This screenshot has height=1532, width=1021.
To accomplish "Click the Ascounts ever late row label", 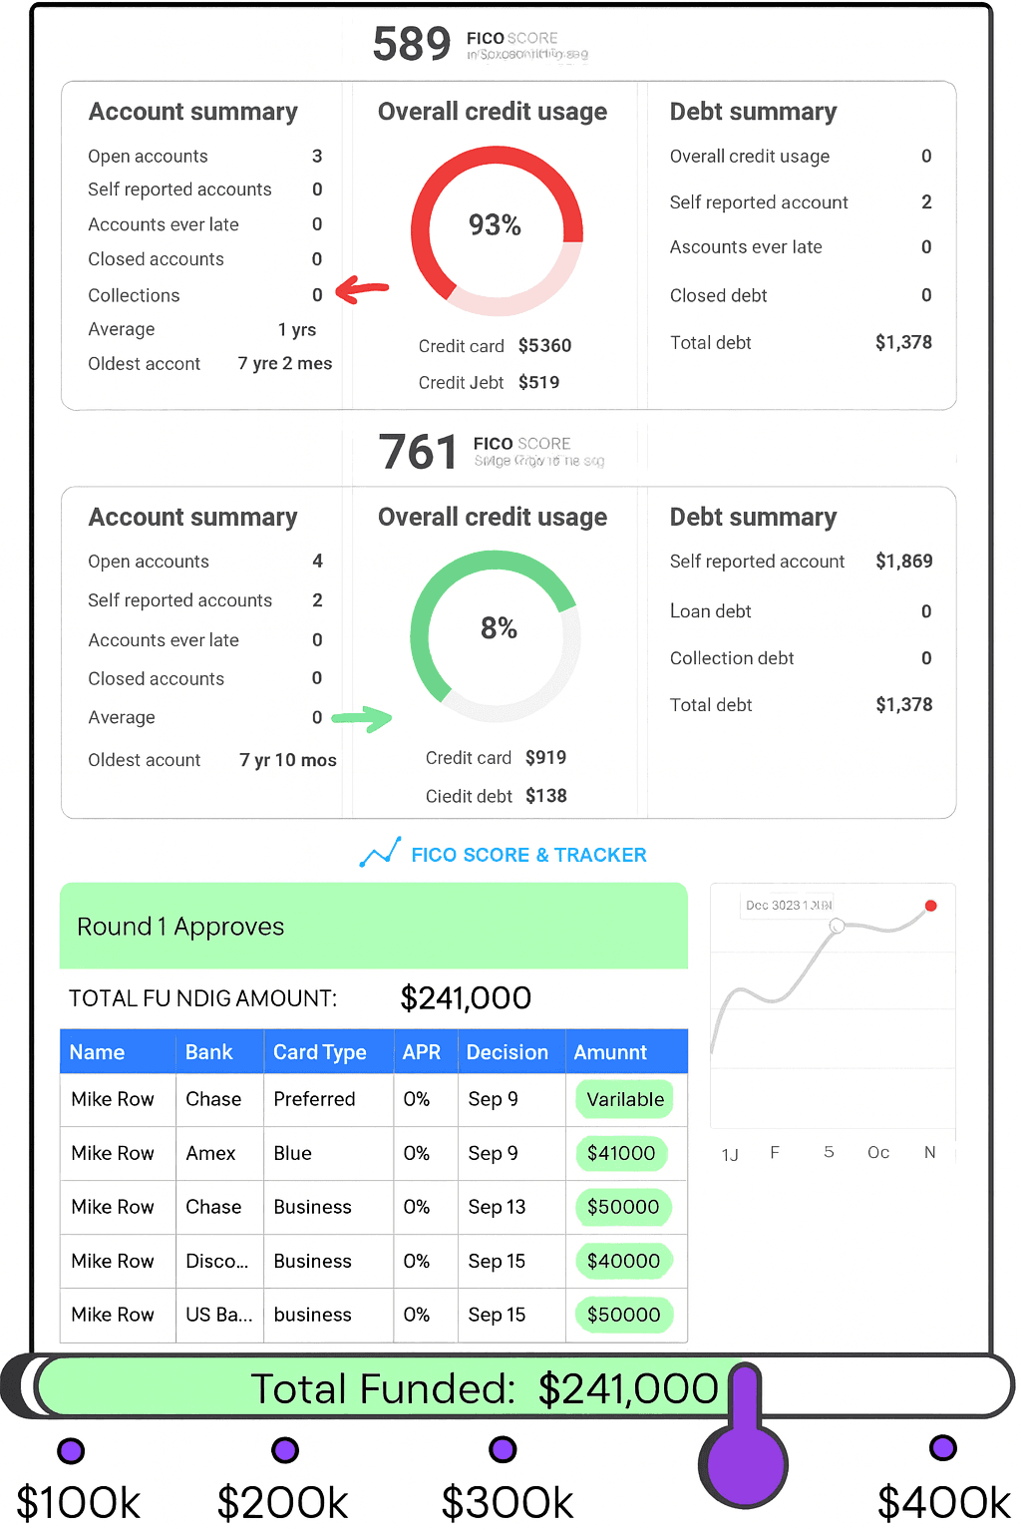I will pos(746,247).
